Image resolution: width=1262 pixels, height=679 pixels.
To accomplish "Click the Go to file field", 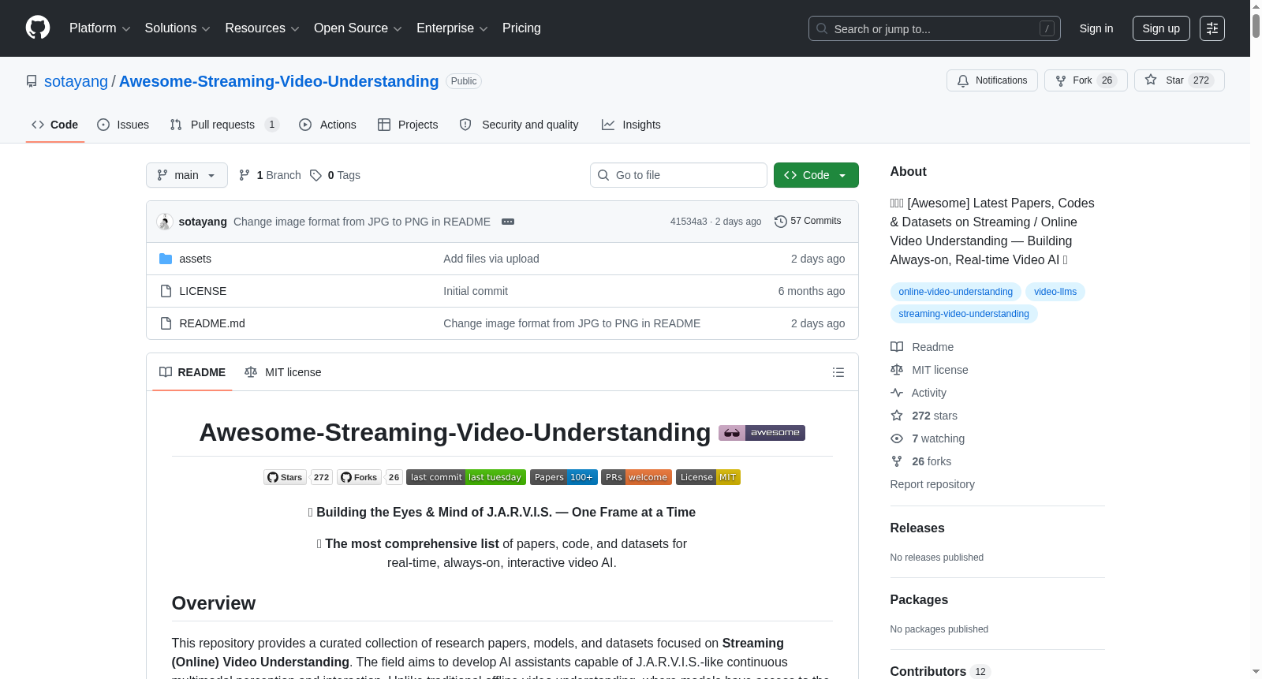I will (x=678, y=175).
